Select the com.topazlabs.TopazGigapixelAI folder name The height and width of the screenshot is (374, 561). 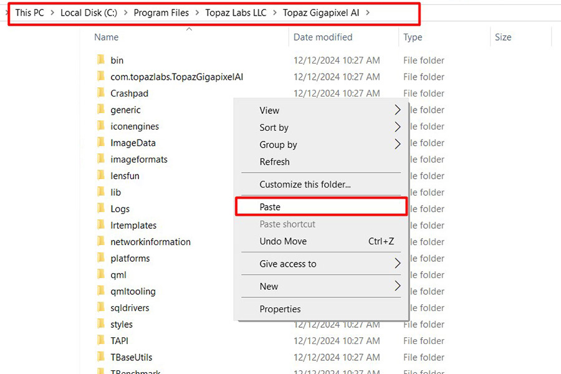pyautogui.click(x=177, y=77)
